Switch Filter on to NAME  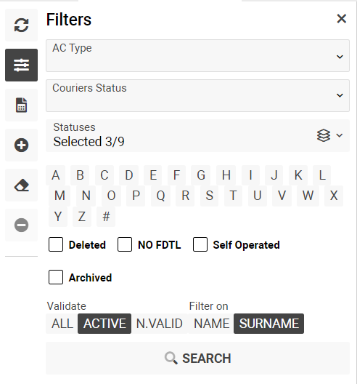click(x=211, y=324)
